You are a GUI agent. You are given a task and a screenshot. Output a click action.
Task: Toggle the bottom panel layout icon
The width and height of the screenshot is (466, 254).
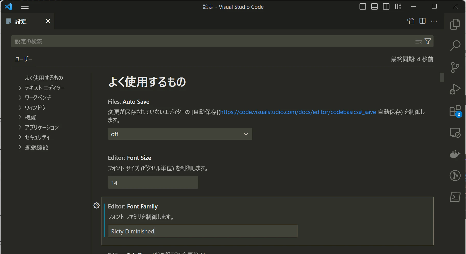point(374,7)
